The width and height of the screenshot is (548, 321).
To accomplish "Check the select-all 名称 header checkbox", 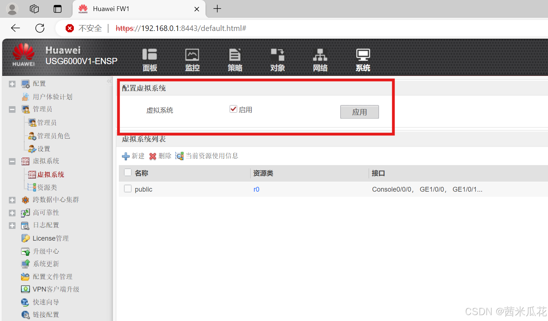I will click(128, 172).
